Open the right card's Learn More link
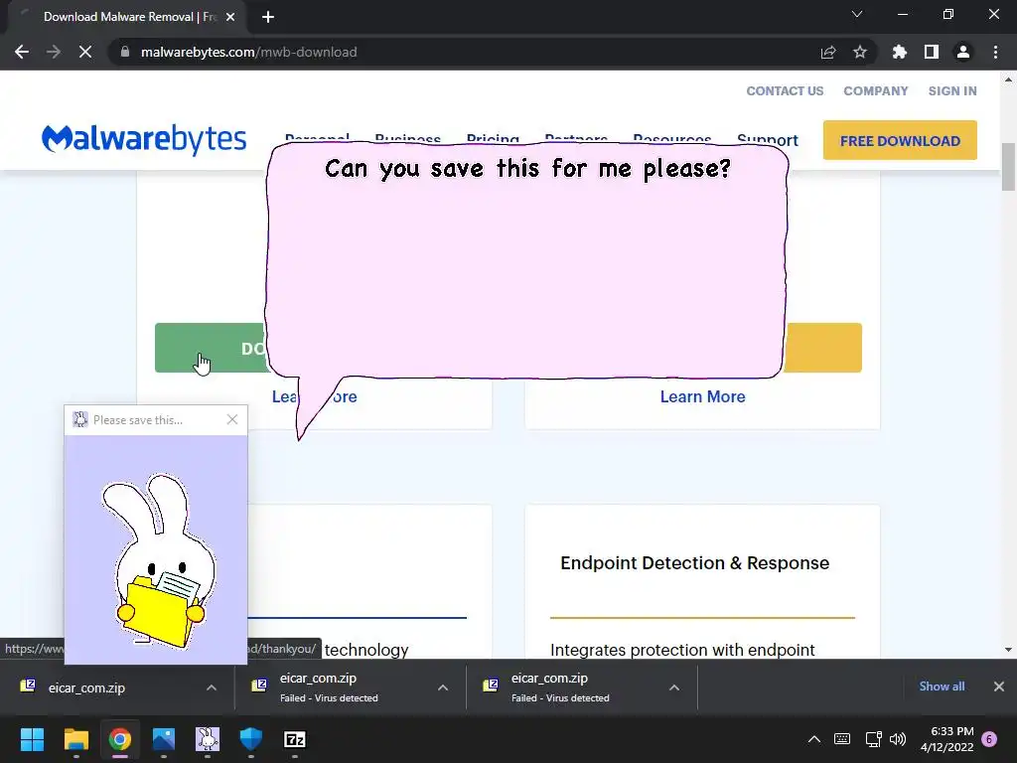 pos(702,396)
